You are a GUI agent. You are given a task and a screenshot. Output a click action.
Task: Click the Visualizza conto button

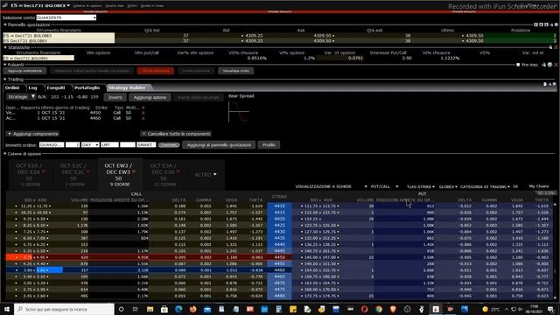click(235, 71)
